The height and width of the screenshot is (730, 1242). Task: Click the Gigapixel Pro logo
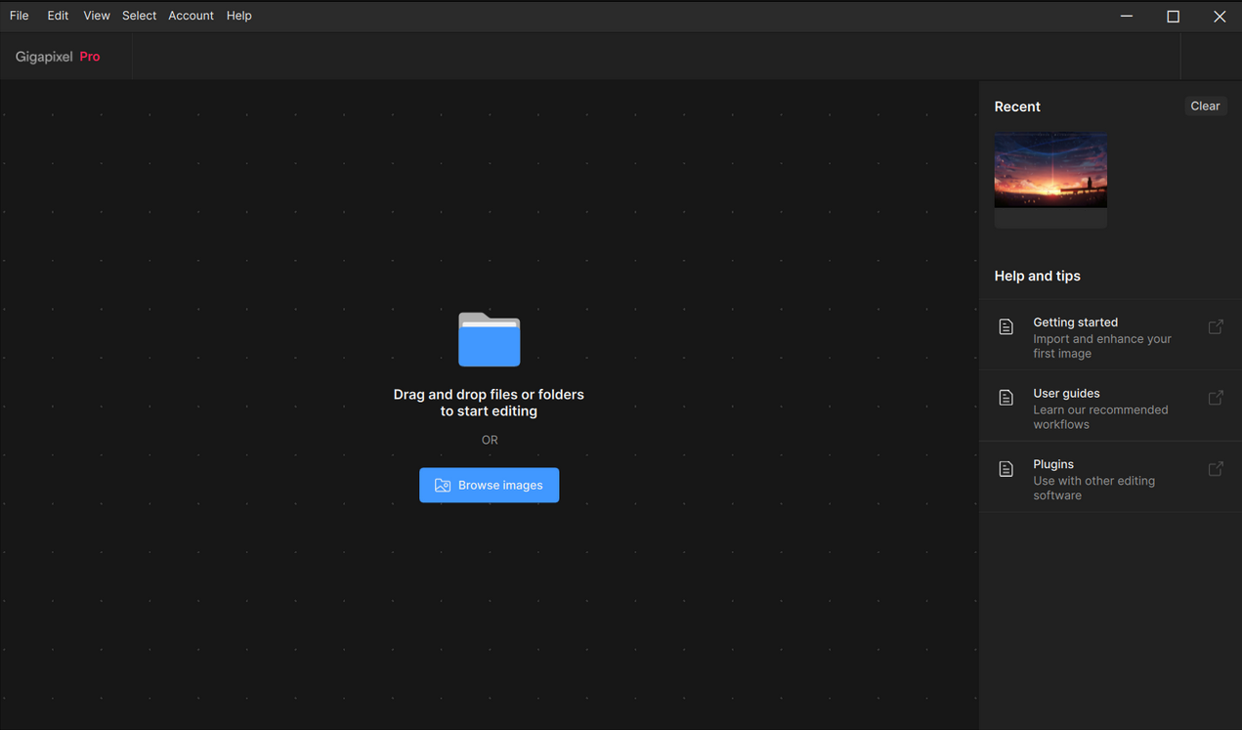point(58,57)
